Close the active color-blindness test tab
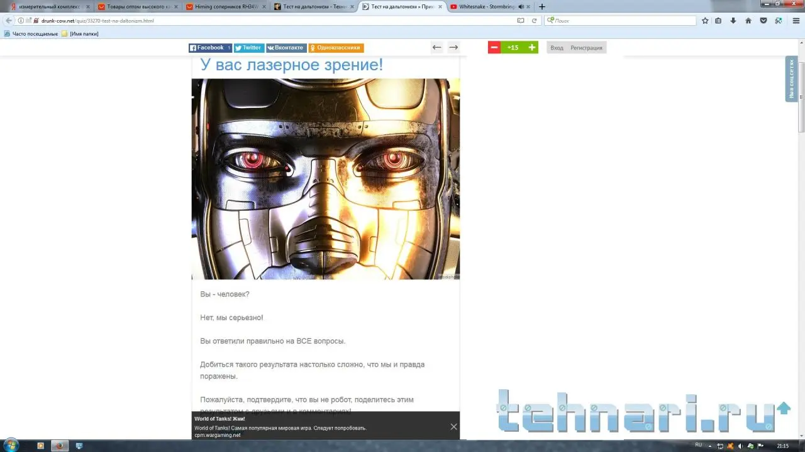Image resolution: width=805 pixels, height=452 pixels. coord(440,7)
